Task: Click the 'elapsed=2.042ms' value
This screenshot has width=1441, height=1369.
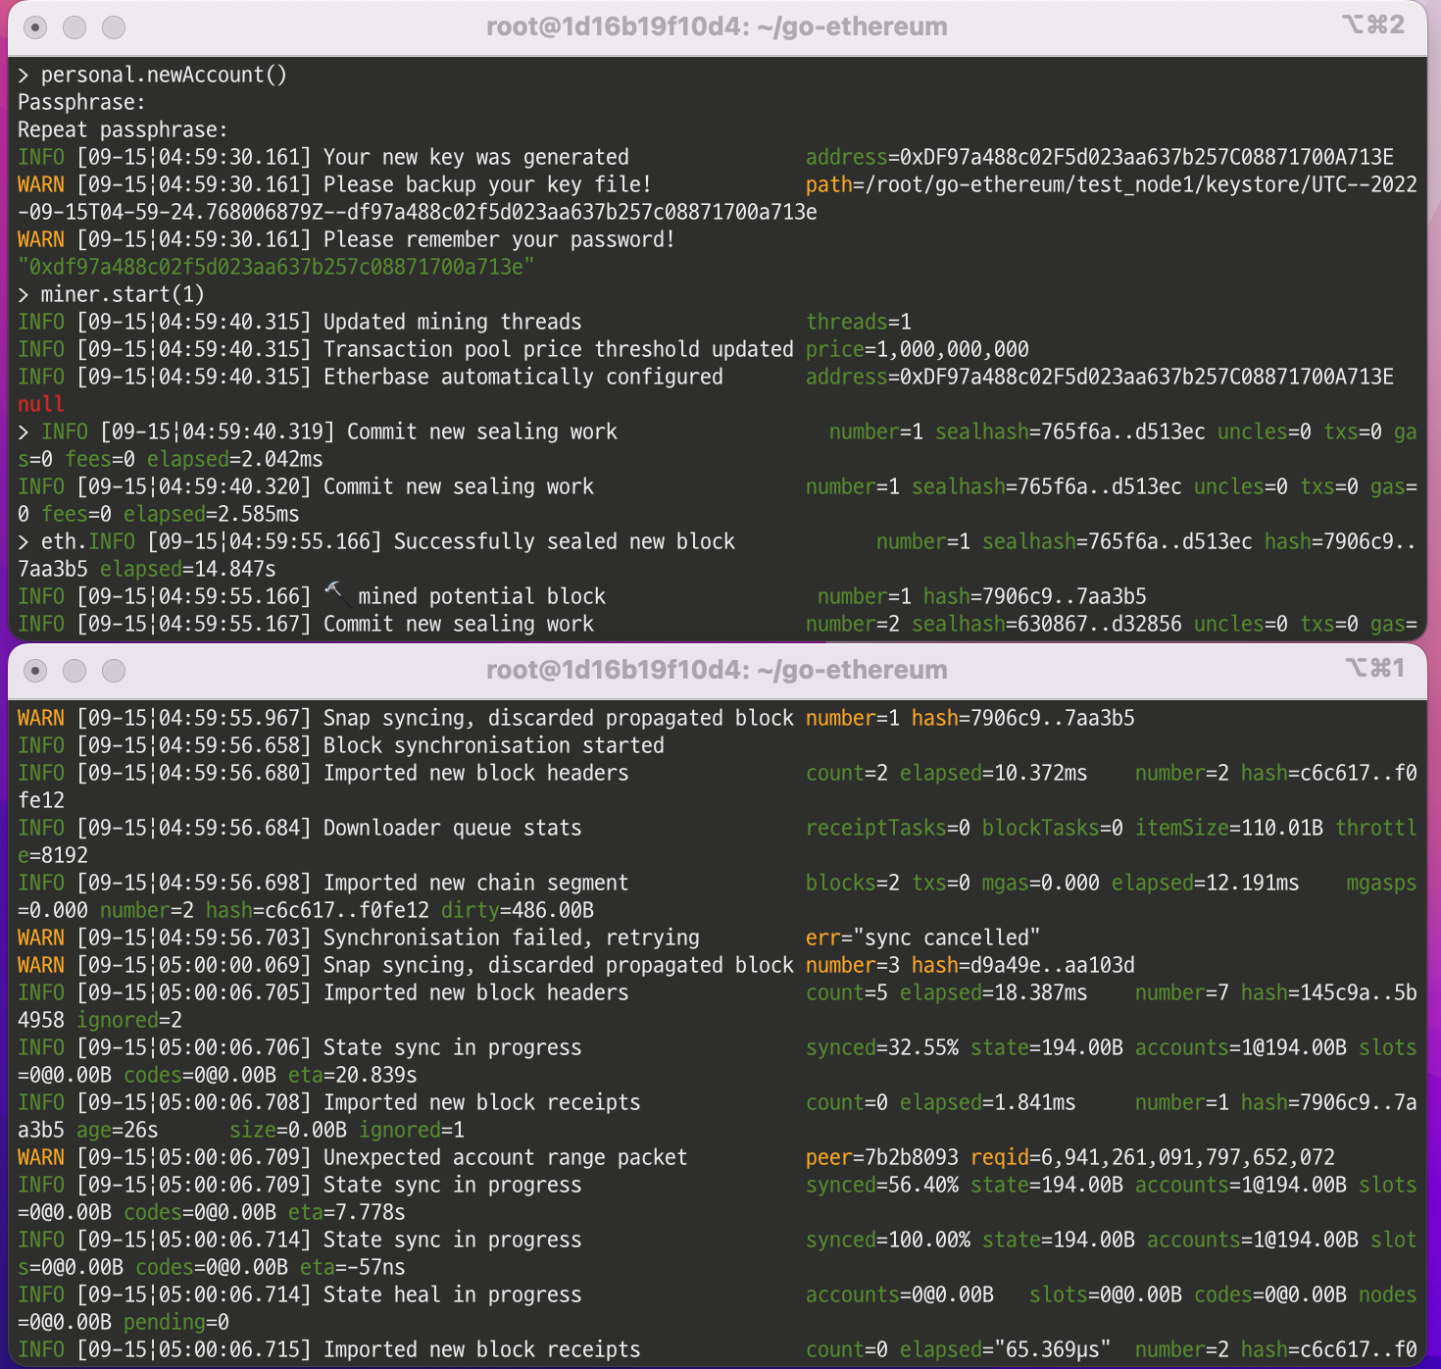Action: [235, 459]
